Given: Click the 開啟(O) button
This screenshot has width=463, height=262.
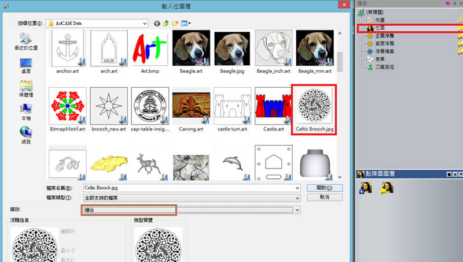Looking at the screenshot, I should (x=325, y=188).
